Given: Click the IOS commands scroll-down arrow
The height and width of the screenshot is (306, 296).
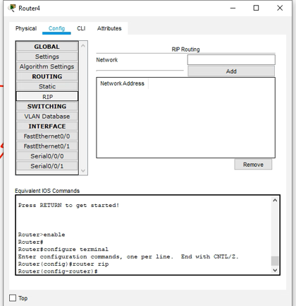Looking at the screenshot, I should click(275, 270).
